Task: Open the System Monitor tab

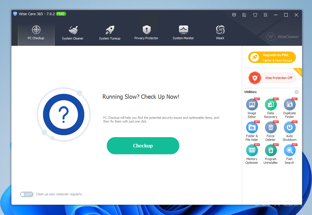Action: point(183,33)
